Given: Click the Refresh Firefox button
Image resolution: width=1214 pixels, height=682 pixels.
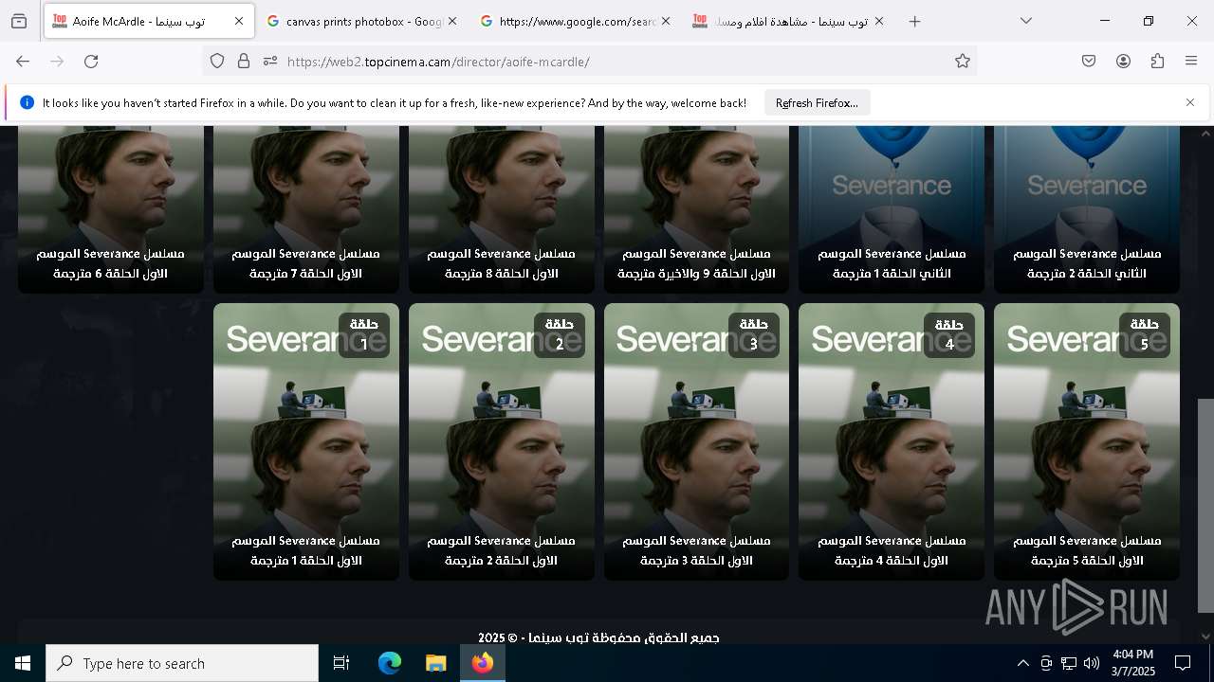Looking at the screenshot, I should tap(817, 103).
